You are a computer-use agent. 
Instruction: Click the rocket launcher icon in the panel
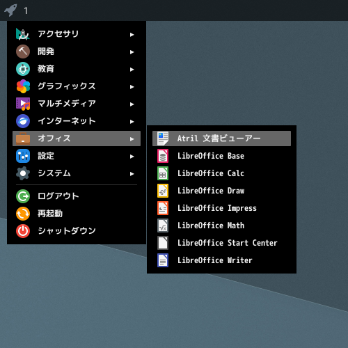click(x=10, y=10)
